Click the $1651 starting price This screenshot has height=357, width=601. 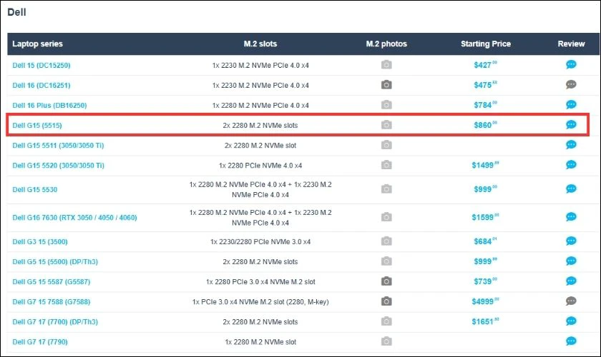[x=485, y=321]
